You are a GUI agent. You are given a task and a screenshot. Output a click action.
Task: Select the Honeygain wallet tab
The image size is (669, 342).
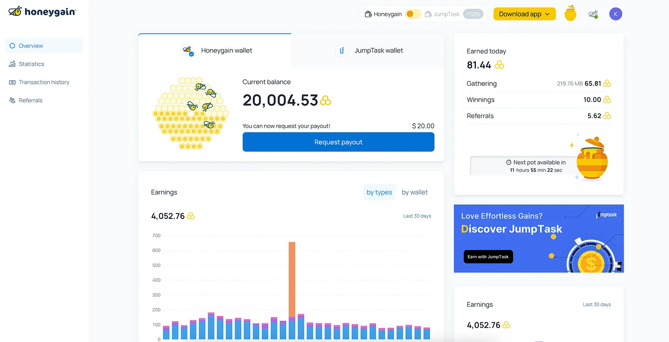click(215, 50)
